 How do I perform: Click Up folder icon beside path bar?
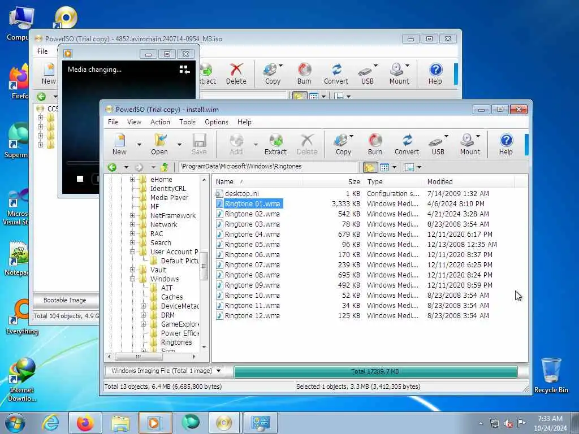click(165, 167)
